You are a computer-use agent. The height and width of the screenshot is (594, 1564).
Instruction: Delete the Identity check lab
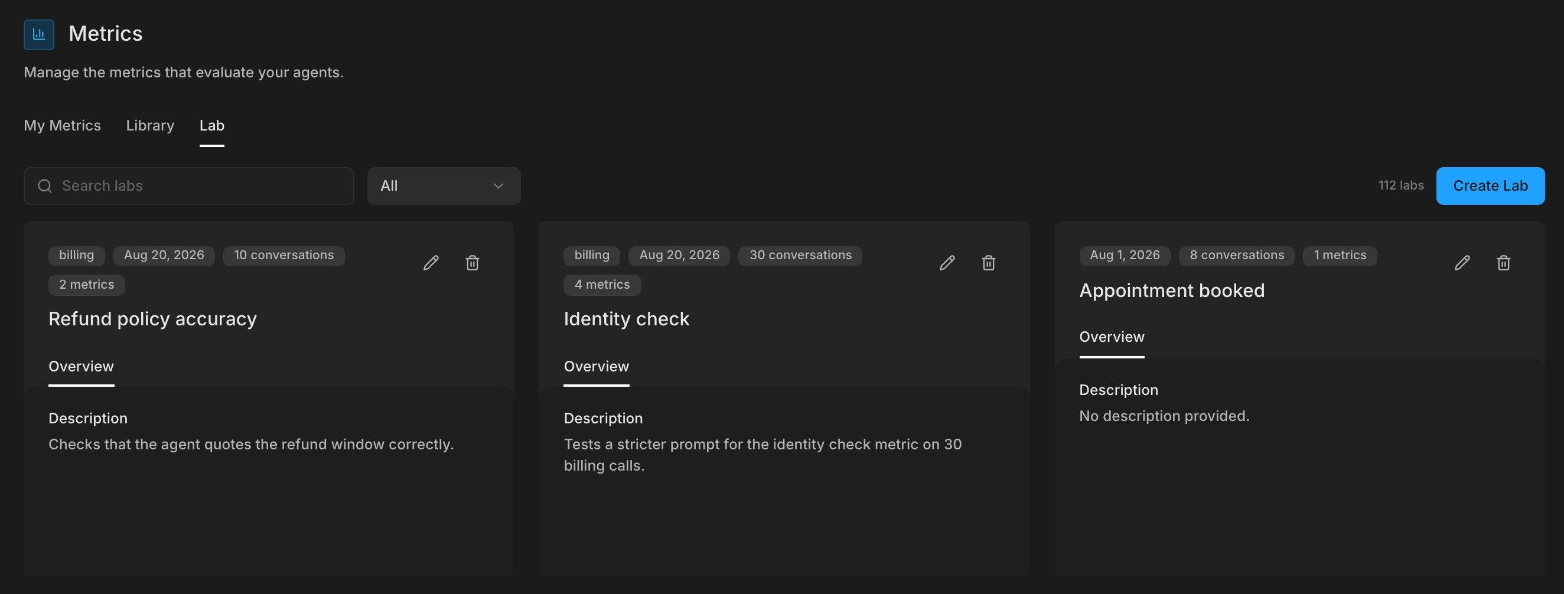pyautogui.click(x=989, y=263)
